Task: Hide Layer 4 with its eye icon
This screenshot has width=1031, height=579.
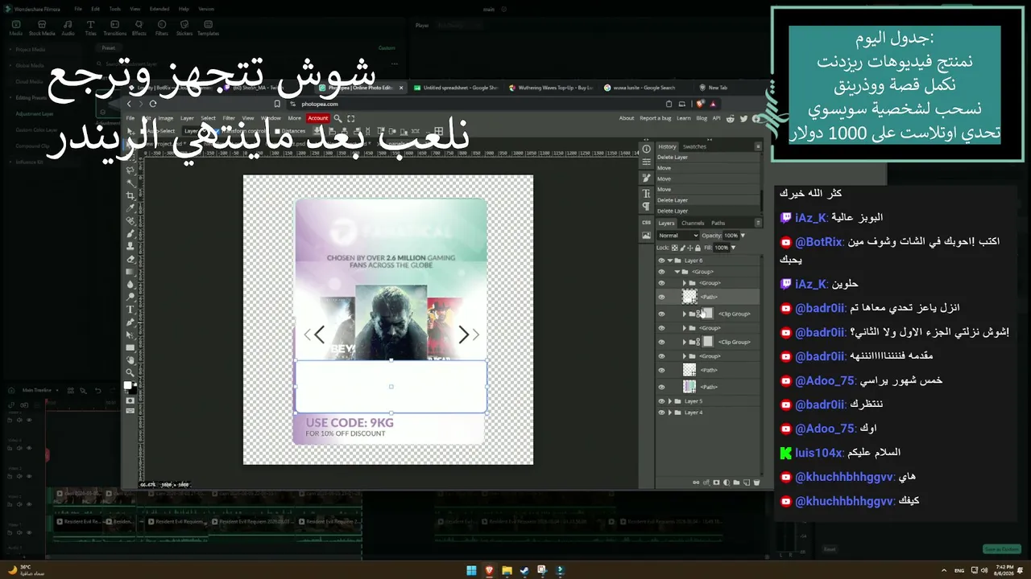Action: click(x=661, y=413)
